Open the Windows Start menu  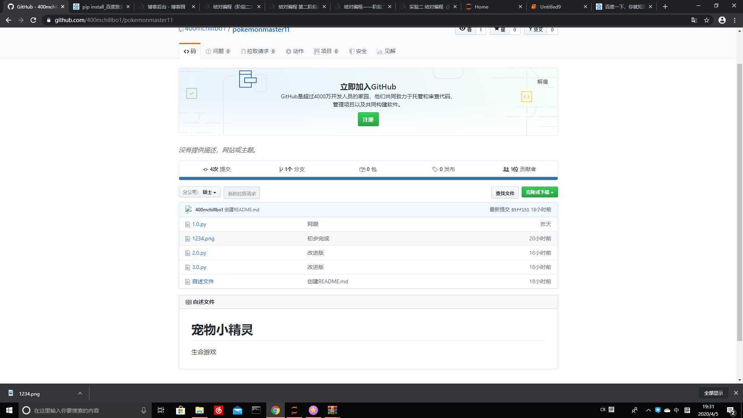tap(9, 410)
